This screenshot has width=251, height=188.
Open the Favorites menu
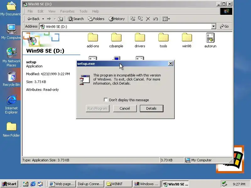coord(67,11)
